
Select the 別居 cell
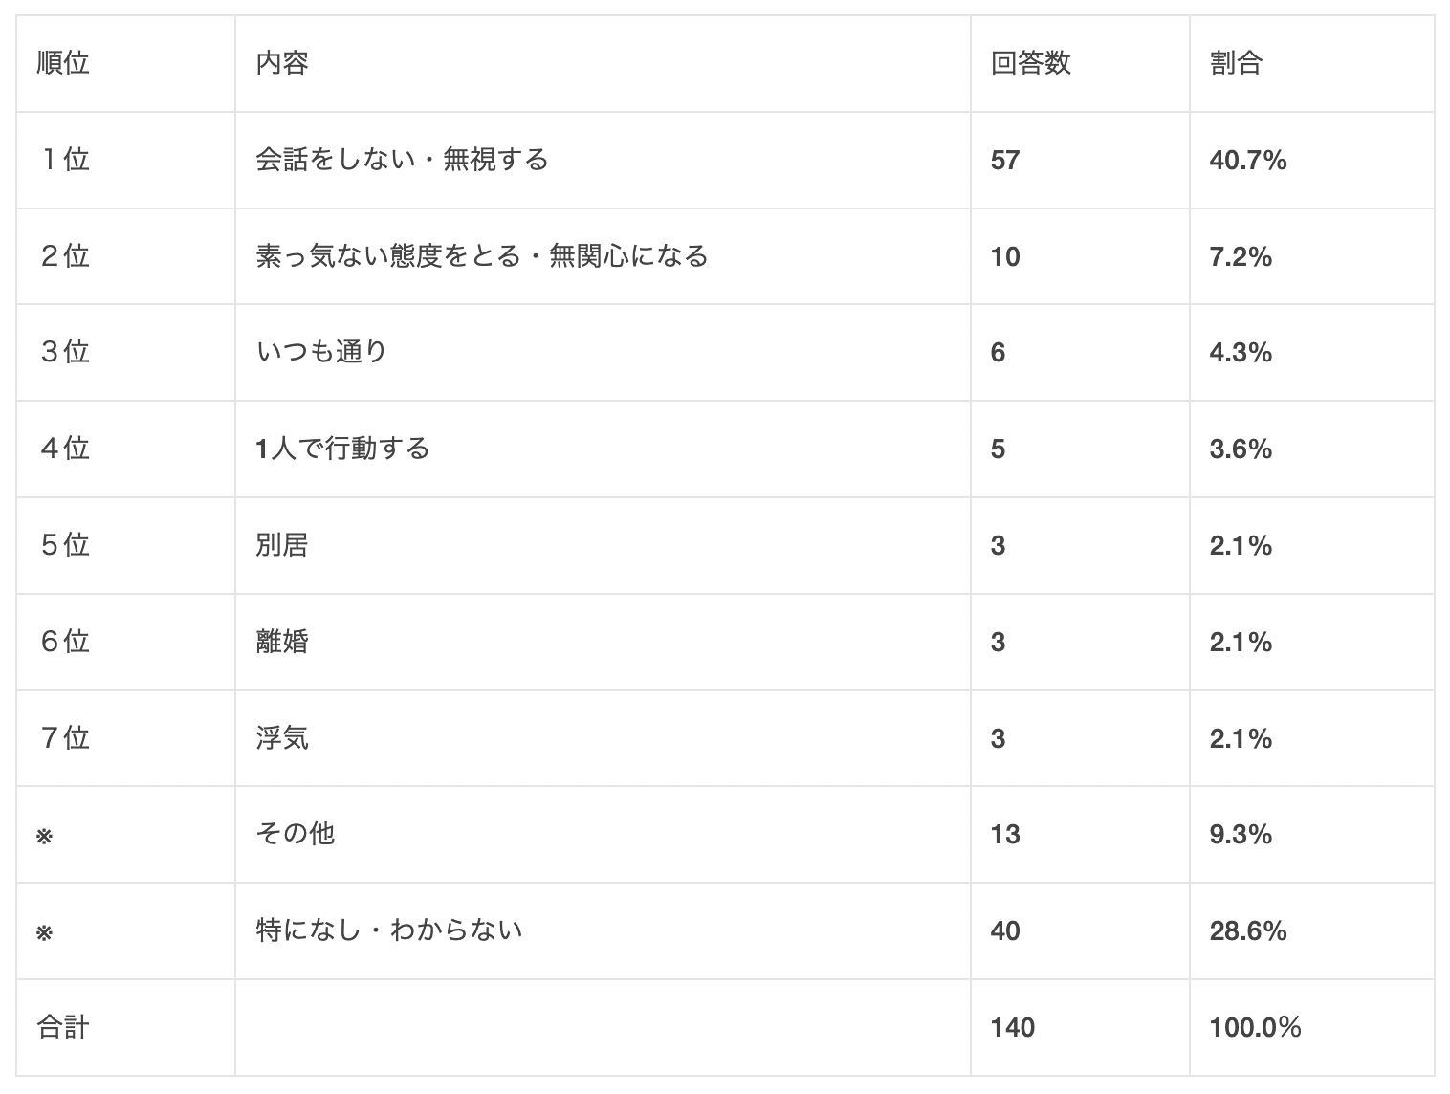pos(282,545)
